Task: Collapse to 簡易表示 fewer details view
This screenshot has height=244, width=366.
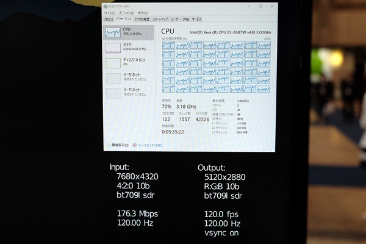Action: pyautogui.click(x=117, y=145)
